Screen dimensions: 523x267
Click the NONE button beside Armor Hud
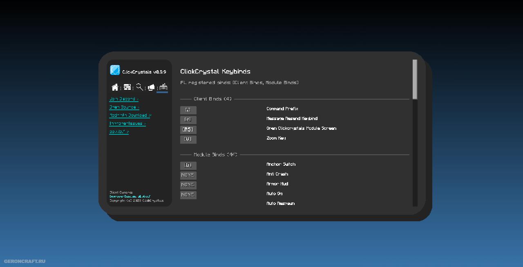pos(188,185)
